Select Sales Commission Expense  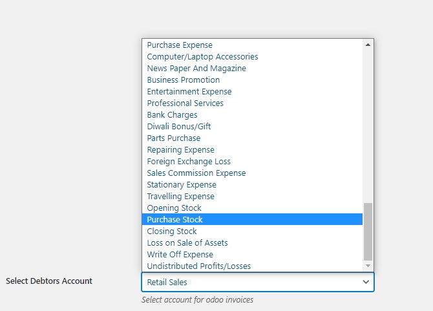coord(252,173)
